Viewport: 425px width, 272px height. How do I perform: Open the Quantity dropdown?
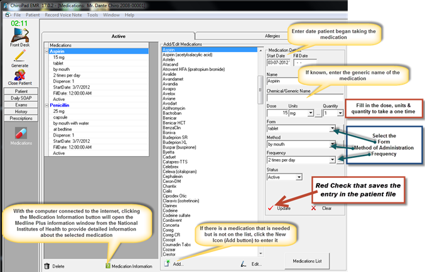340,113
